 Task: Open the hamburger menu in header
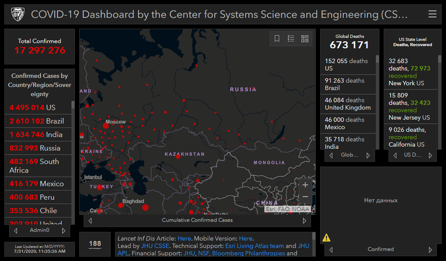click(432, 14)
